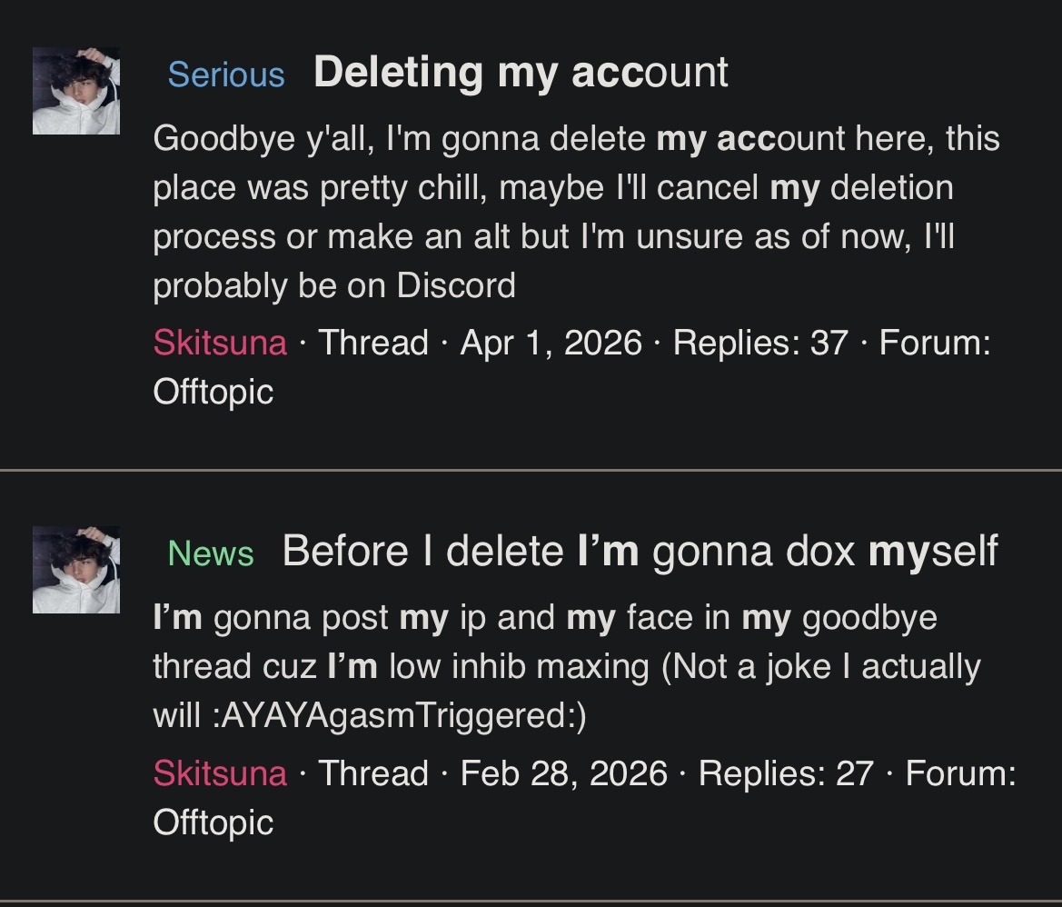Click the blue Serious thread prefix
The image size is (1062, 907).
(226, 75)
